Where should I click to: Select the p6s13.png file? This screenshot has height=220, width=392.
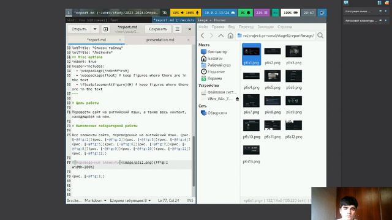(251, 154)
